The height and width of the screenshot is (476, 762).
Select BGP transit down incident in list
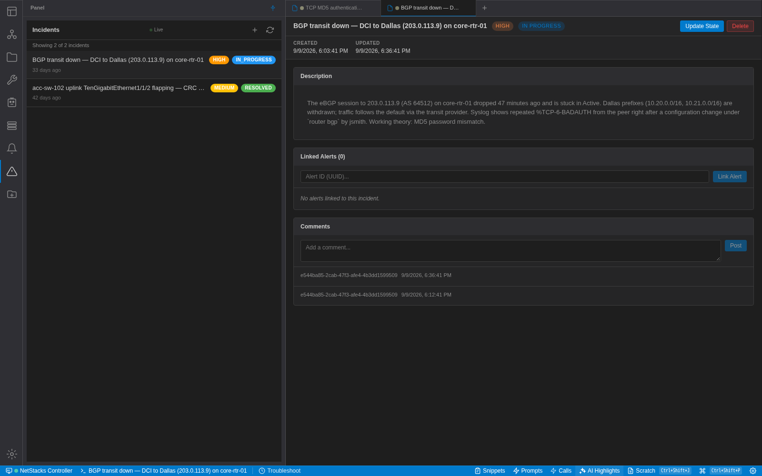tap(154, 65)
